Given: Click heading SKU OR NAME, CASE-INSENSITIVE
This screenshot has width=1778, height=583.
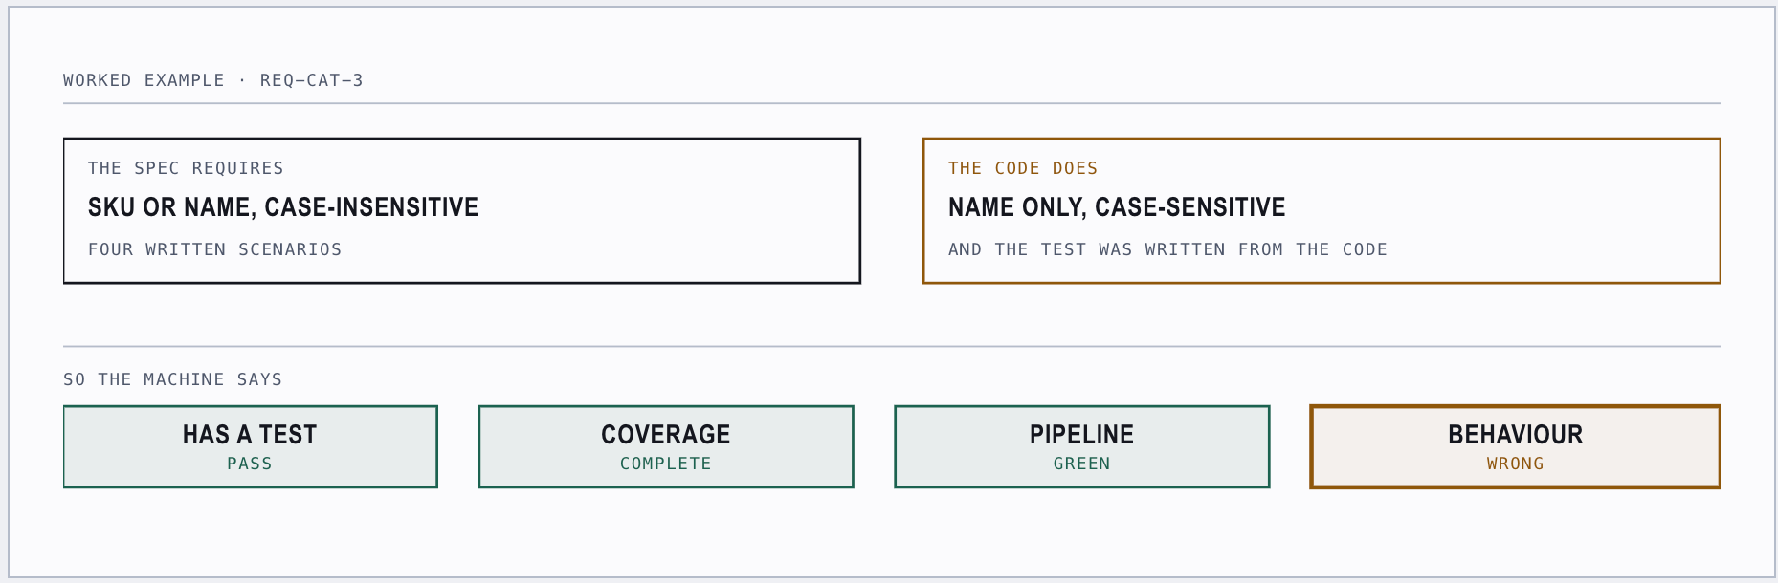Looking at the screenshot, I should point(283,207).
